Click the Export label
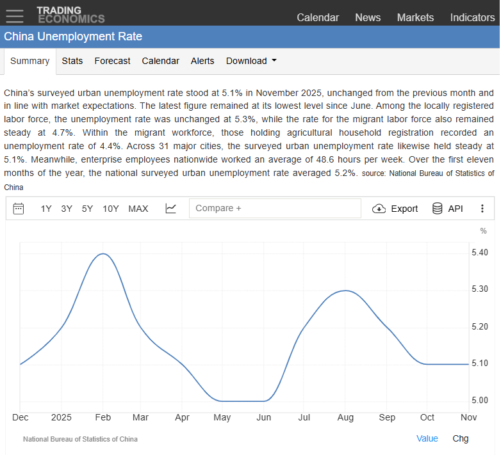Screen dimensions: 501x455 pos(404,209)
